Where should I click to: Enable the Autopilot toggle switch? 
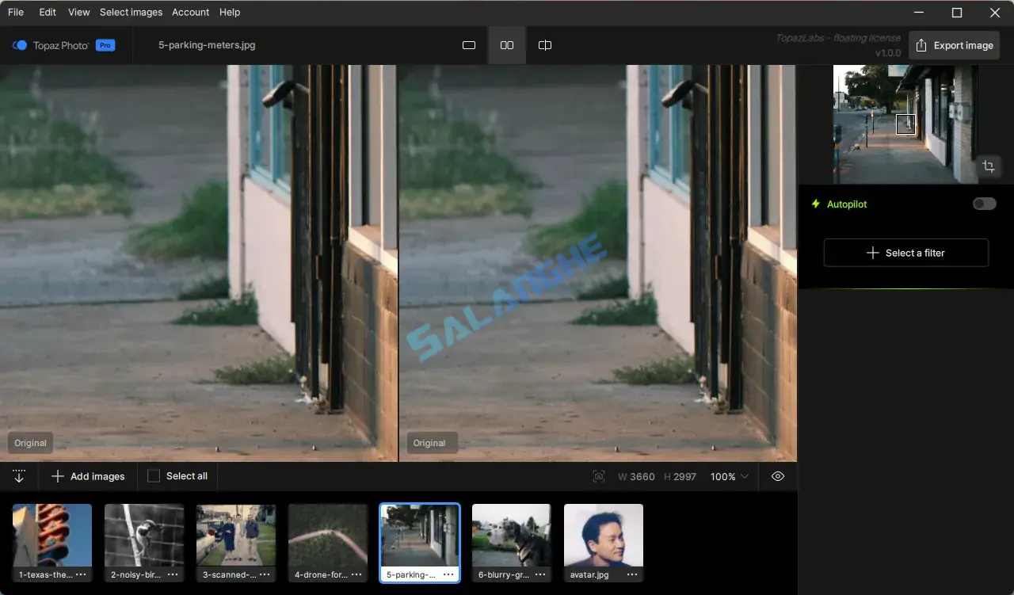[984, 204]
